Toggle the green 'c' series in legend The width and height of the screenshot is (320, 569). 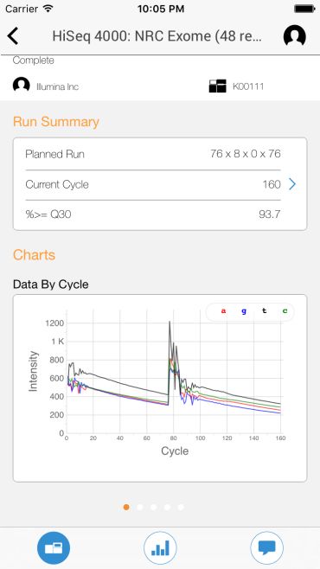tap(285, 311)
